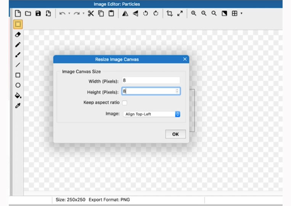The width and height of the screenshot is (291, 206).
Task: Rotate image clockwise
Action: pos(156,13)
